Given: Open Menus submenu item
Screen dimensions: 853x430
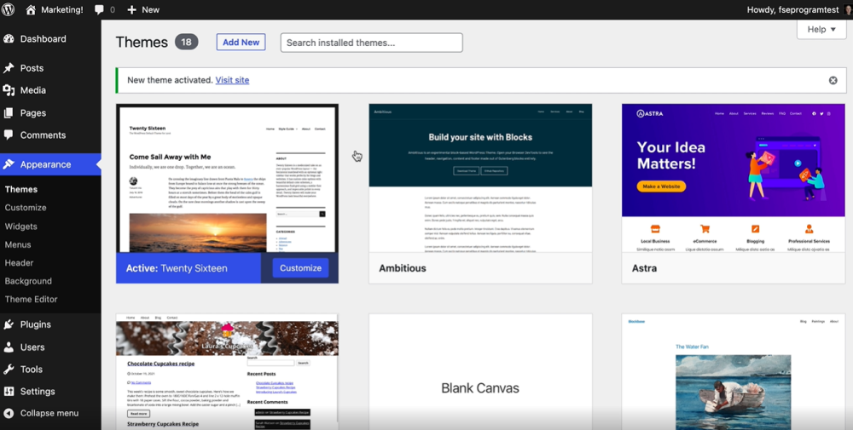Looking at the screenshot, I should pos(18,244).
